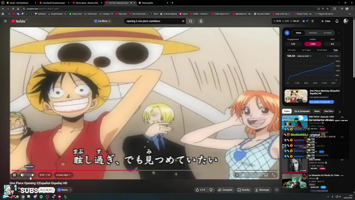Open the 'vistas en total' dropdown
The width and height of the screenshot is (355, 200).
click(304, 56)
